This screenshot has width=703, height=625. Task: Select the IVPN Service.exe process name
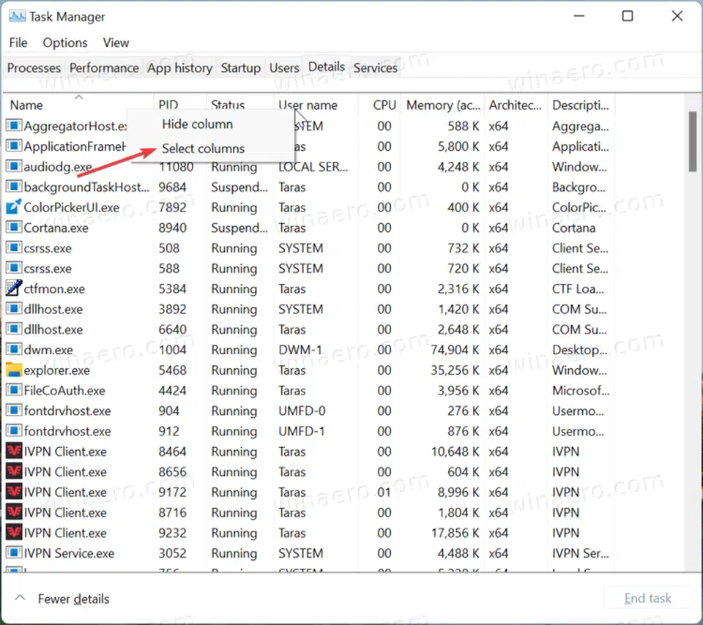(69, 553)
